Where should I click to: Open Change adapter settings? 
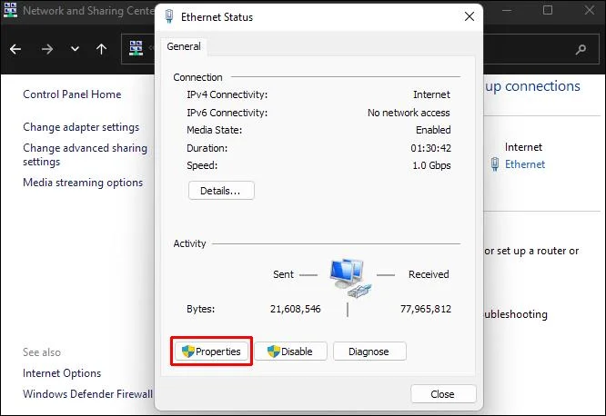[81, 127]
